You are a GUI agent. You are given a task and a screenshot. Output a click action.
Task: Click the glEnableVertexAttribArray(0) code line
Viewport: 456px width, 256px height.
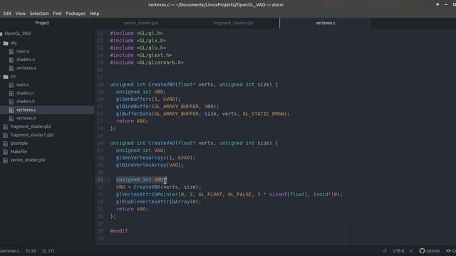click(x=158, y=202)
